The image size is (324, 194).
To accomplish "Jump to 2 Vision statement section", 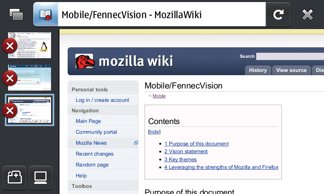I will click(x=186, y=151).
